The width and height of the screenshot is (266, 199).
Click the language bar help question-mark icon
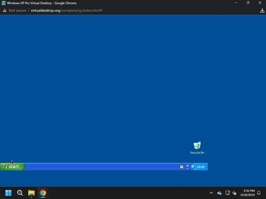point(182,167)
